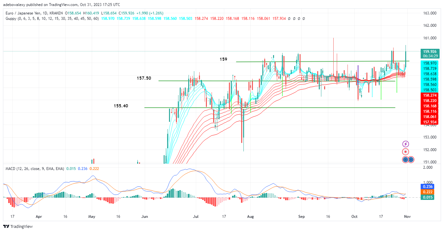Click 158.560 in the Guppy legend row
Image resolution: width=444 pixels, height=232 pixels.
(170, 19)
